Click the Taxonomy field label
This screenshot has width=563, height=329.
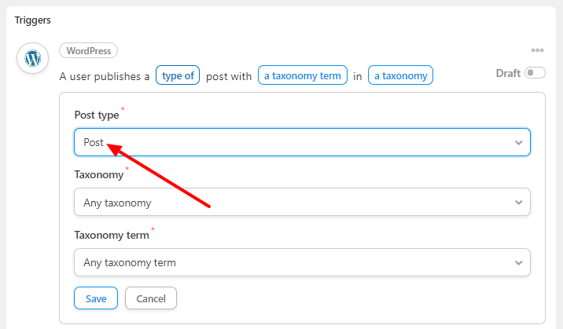[x=99, y=174]
